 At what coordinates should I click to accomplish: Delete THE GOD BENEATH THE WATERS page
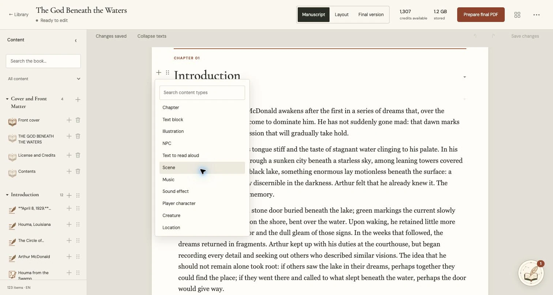click(x=78, y=136)
